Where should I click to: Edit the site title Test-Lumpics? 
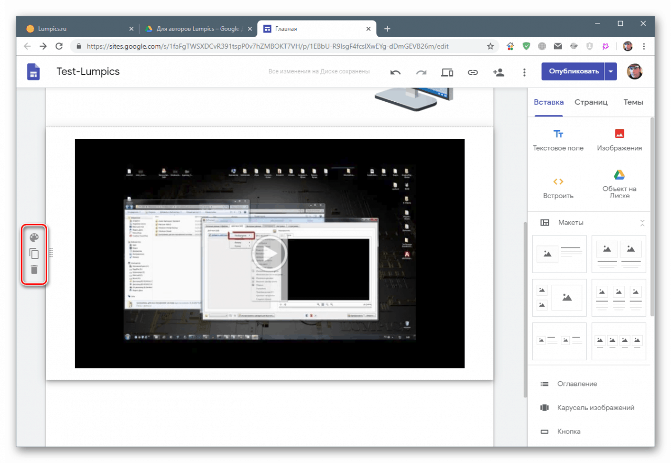pos(88,71)
